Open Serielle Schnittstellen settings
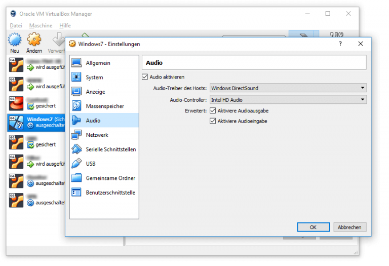The height and width of the screenshot is (266, 389). [x=104, y=149]
